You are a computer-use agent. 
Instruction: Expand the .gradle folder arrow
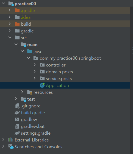[x=10, y=10]
